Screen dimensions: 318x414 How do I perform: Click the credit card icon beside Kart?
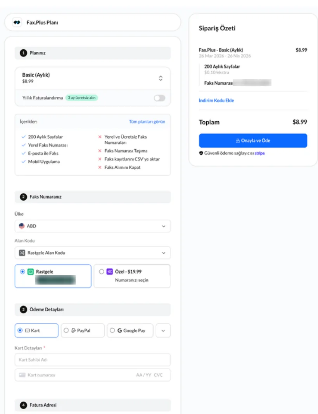tap(28, 330)
